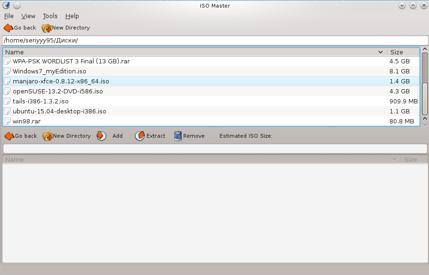This screenshot has height=275, width=429.
Task: Click the file icon beside openSUSE-13.2-DVD-i586.iso
Action: tap(7, 92)
